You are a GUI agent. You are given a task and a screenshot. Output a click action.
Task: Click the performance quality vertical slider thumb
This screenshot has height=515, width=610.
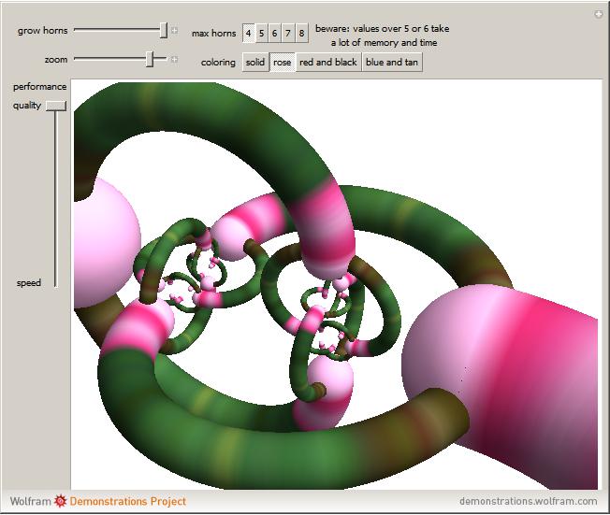pyautogui.click(x=56, y=106)
